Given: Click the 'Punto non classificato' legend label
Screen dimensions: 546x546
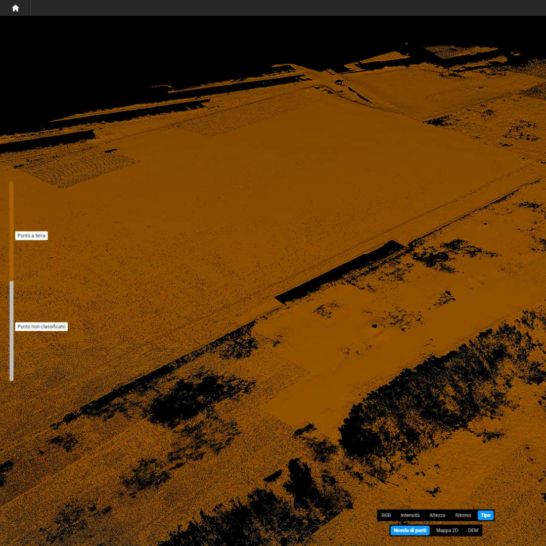Looking at the screenshot, I should click(41, 327).
